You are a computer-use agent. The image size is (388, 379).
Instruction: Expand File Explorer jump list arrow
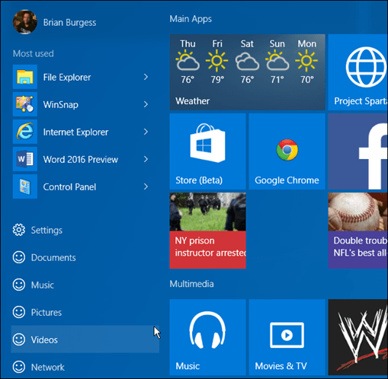point(146,77)
